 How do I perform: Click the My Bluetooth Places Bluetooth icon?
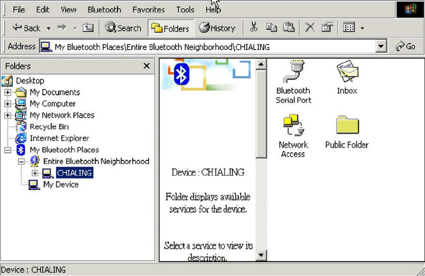pos(21,150)
